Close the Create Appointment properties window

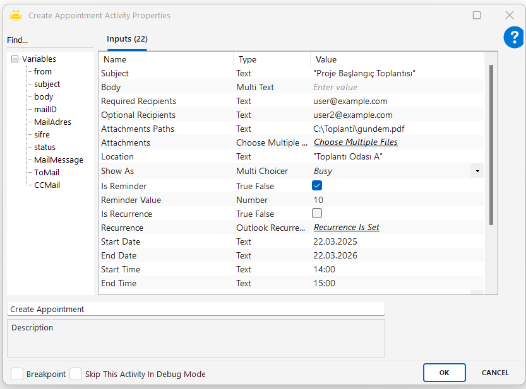(x=510, y=15)
